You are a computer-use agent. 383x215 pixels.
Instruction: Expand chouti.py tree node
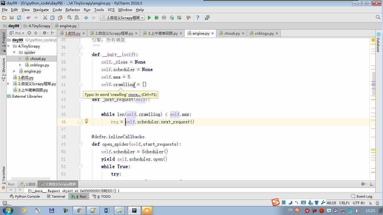pyautogui.click(x=20, y=59)
